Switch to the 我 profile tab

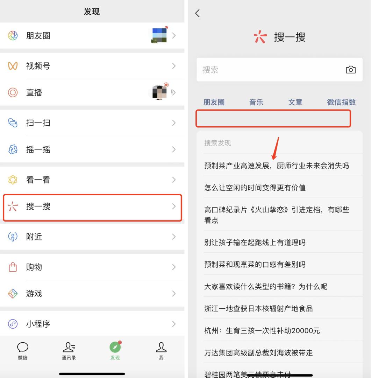(x=161, y=351)
